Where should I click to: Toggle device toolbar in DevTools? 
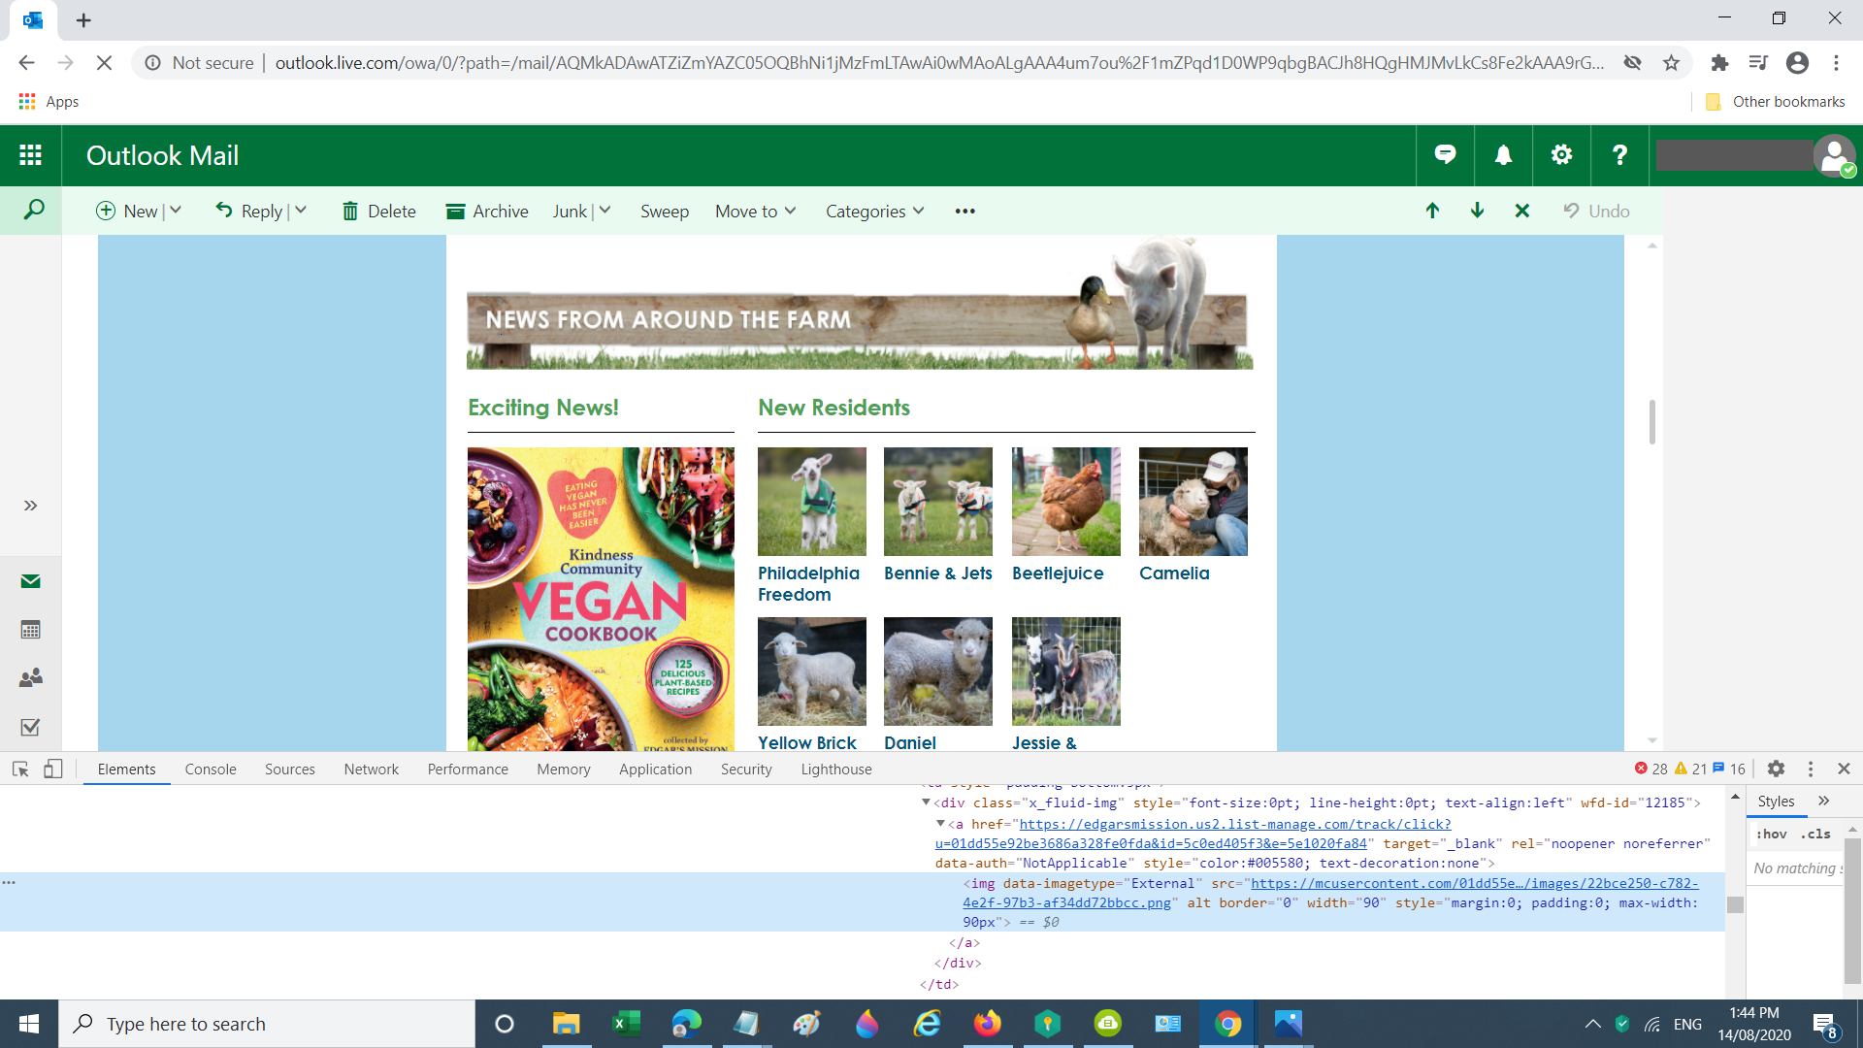coord(53,769)
